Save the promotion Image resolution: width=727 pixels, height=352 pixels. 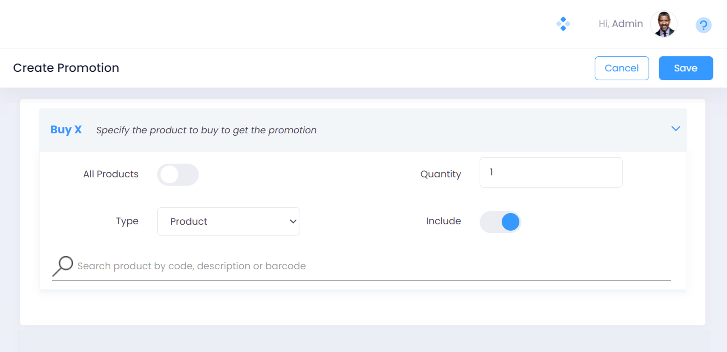(685, 68)
